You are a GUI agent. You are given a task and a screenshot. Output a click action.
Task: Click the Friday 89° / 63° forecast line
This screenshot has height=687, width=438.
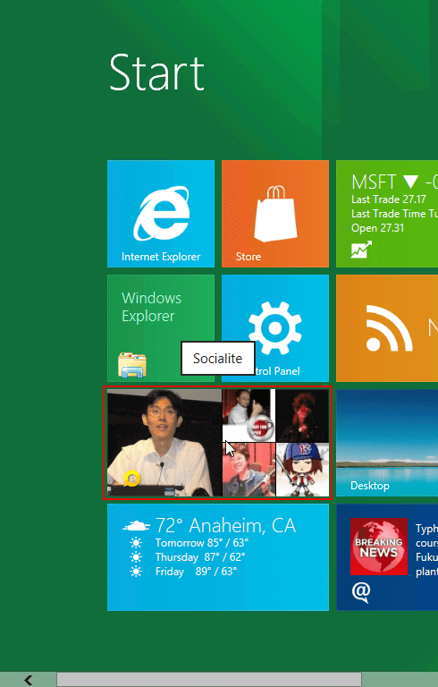[196, 572]
